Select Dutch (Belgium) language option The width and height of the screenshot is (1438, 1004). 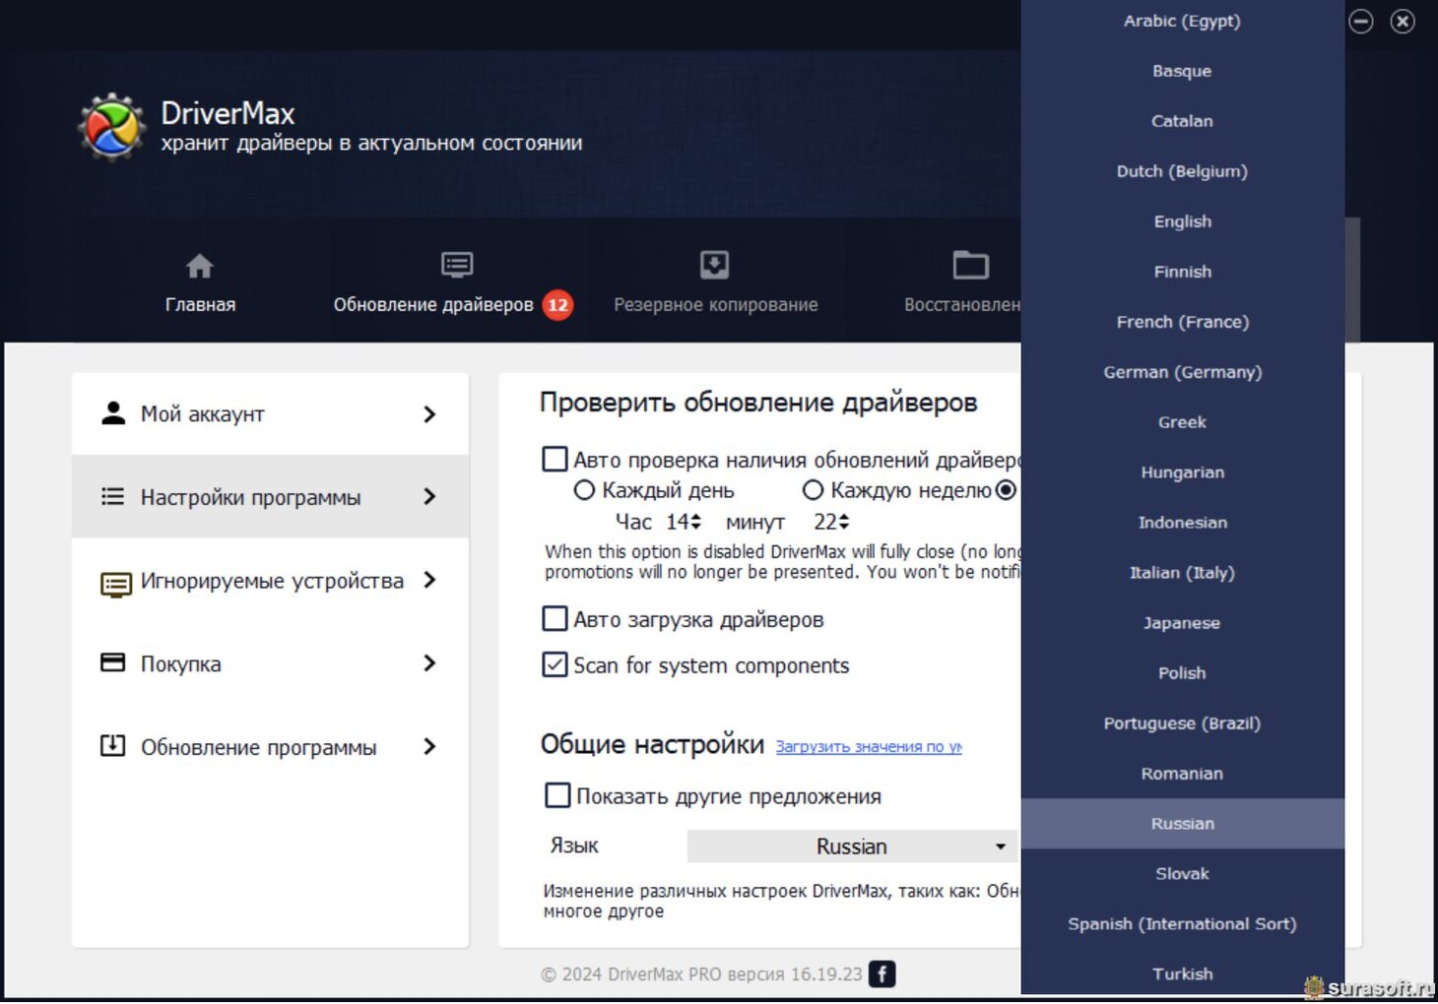pos(1182,171)
